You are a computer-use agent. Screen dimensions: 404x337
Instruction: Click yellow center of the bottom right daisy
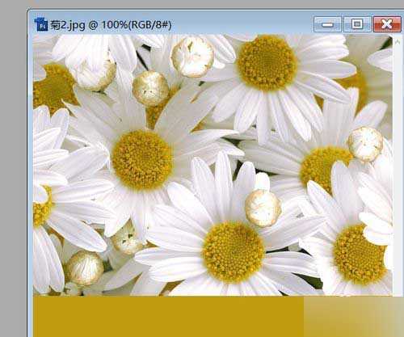coord(360,255)
